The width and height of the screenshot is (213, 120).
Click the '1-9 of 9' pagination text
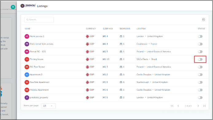[x=188, y=106]
